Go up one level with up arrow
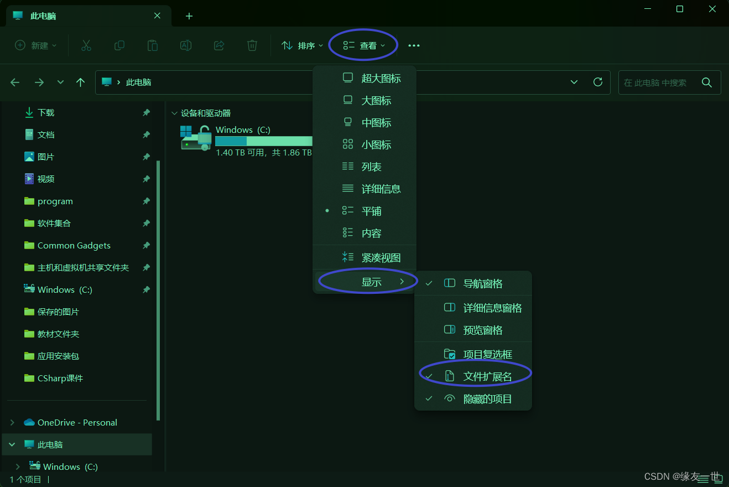The image size is (729, 487). pyautogui.click(x=81, y=82)
